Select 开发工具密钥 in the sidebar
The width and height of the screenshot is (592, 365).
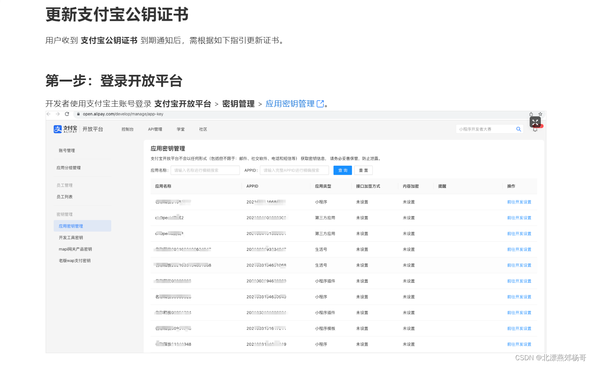(x=71, y=238)
